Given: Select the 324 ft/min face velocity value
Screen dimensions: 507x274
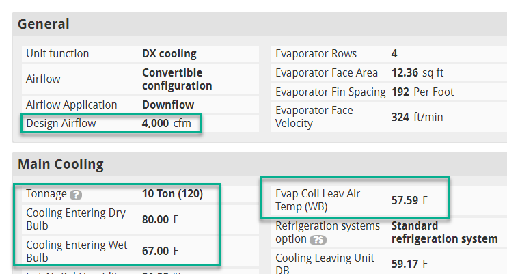Looking at the screenshot, I should 417,117.
